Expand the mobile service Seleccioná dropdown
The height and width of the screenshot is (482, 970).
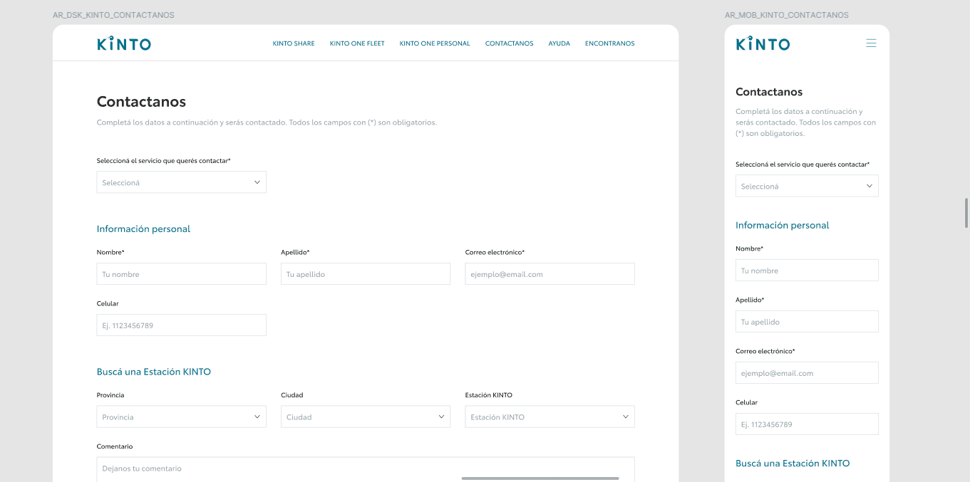click(806, 186)
